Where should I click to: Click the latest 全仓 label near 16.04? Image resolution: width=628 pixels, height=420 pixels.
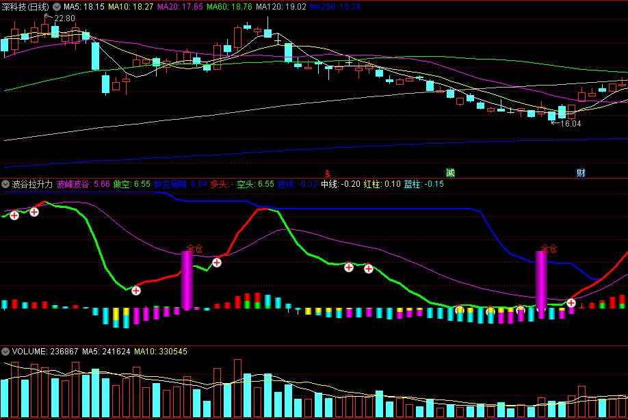[x=549, y=248]
